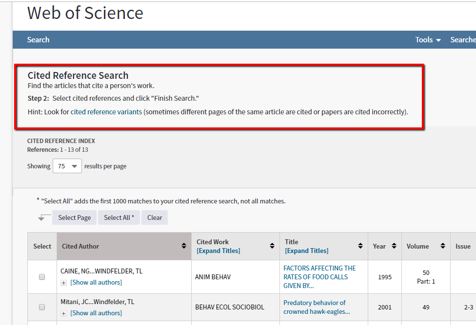The width and height of the screenshot is (476, 325).
Task: Click the Cited Author column header
Action: pyautogui.click(x=124, y=246)
